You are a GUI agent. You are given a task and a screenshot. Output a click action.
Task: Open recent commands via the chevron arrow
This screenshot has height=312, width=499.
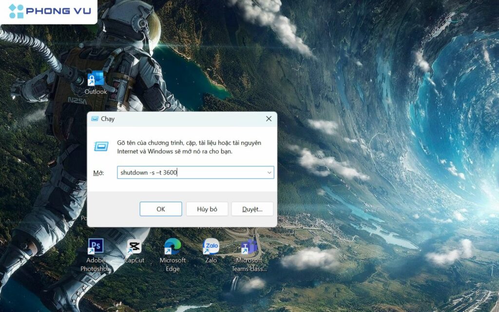coord(269,173)
